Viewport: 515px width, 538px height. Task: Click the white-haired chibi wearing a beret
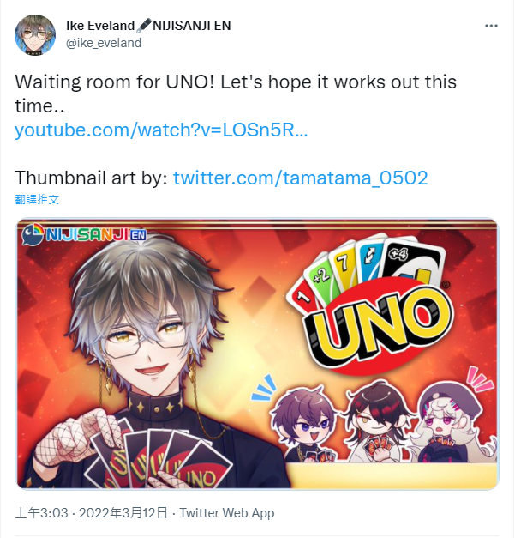click(x=452, y=424)
